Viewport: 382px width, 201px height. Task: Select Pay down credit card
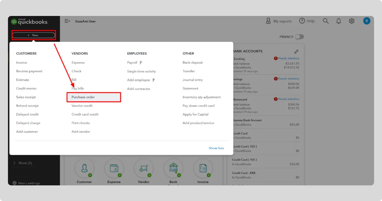pos(199,106)
